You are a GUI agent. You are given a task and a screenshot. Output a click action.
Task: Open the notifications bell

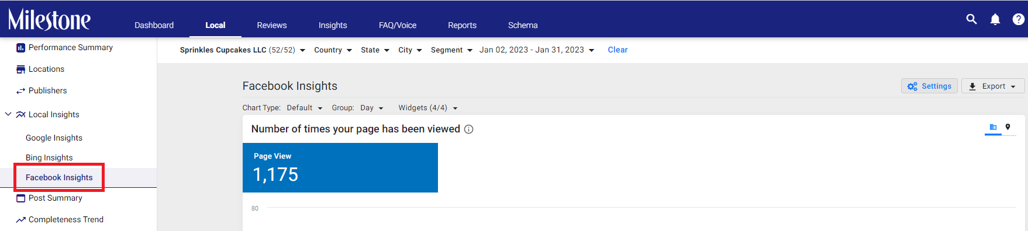pos(995,19)
